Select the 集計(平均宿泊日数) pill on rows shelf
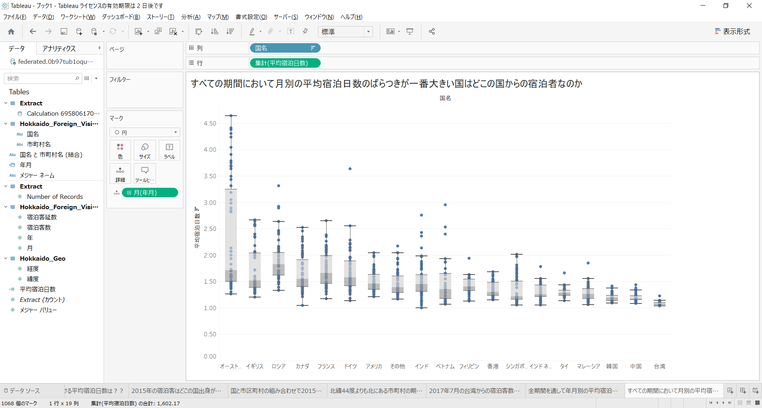 pyautogui.click(x=285, y=63)
